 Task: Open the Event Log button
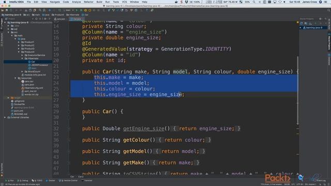pyautogui.click(x=321, y=180)
